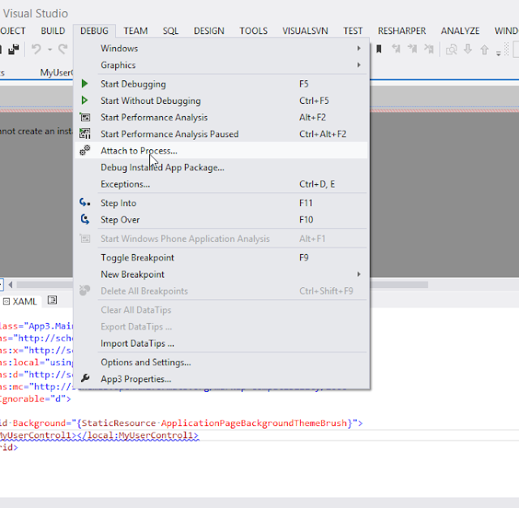Click the green Start Debugging arrow icon
519x508 pixels.
[x=84, y=84]
